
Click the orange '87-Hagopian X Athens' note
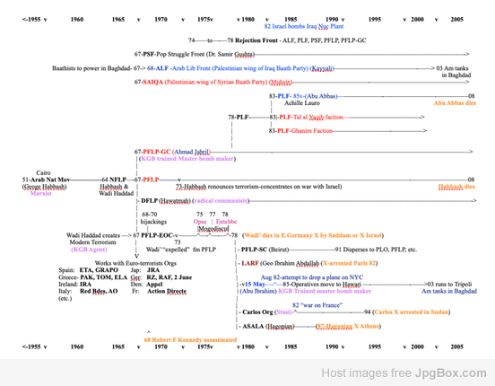[348, 326]
